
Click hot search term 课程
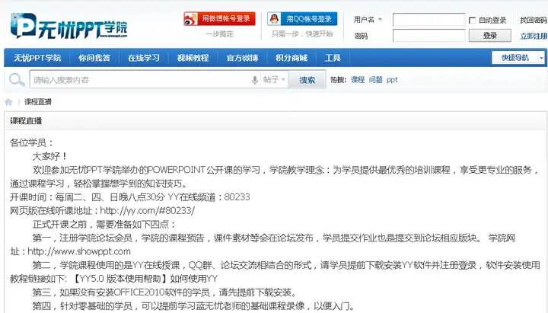coord(358,80)
